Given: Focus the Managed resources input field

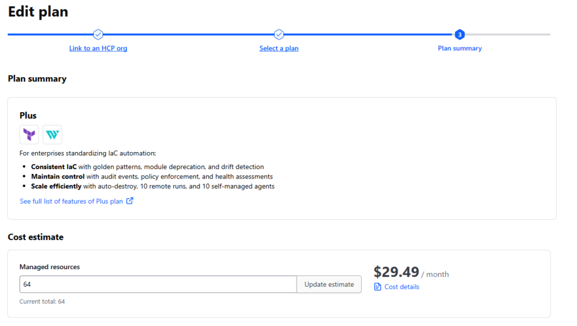Looking at the screenshot, I should (158, 284).
